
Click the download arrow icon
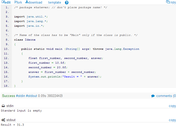point(27,2)
